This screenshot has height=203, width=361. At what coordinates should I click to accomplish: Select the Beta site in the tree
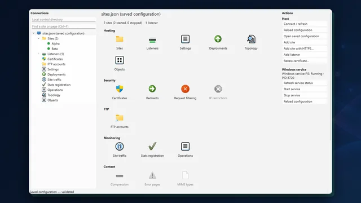55,48
